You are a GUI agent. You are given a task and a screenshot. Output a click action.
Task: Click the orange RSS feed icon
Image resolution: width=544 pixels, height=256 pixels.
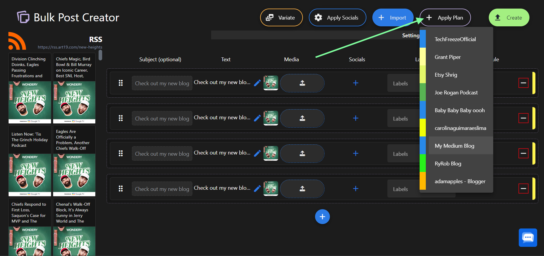coord(17,41)
